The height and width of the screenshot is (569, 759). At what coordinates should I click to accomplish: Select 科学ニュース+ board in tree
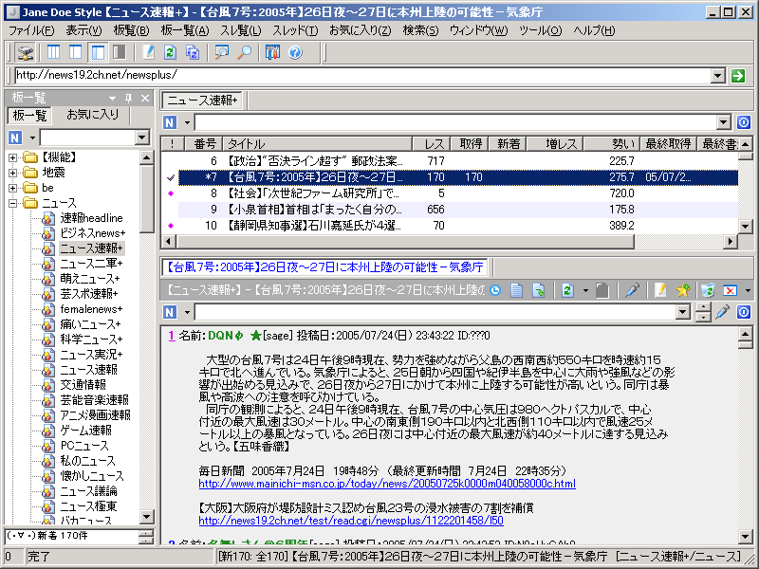click(x=91, y=340)
